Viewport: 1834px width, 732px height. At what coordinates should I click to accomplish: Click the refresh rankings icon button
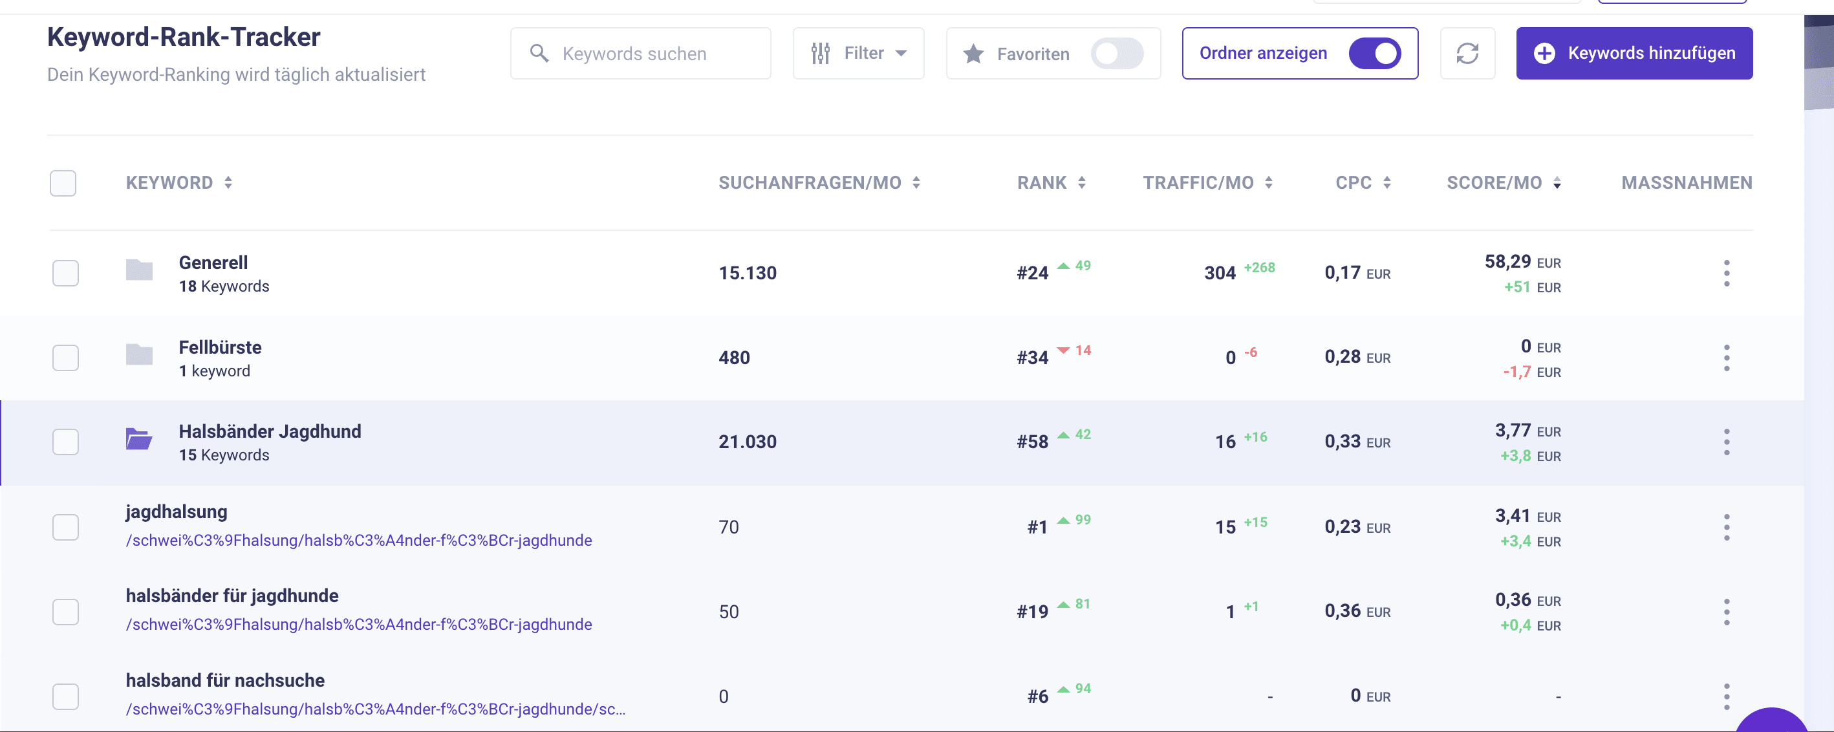pyautogui.click(x=1467, y=54)
